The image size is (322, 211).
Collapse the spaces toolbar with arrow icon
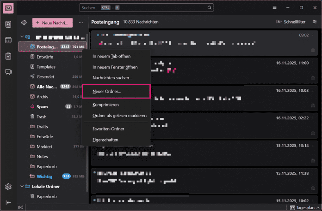pyautogui.click(x=8, y=202)
